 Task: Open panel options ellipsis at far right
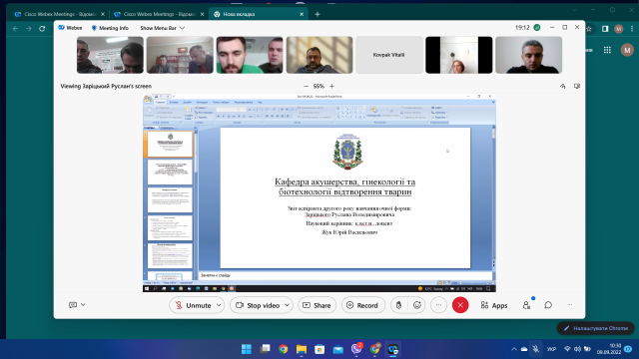(570, 305)
